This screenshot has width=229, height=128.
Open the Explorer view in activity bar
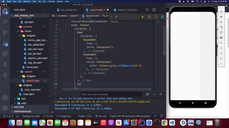(5, 11)
